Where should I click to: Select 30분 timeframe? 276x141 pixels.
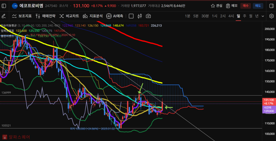(x=205, y=16)
